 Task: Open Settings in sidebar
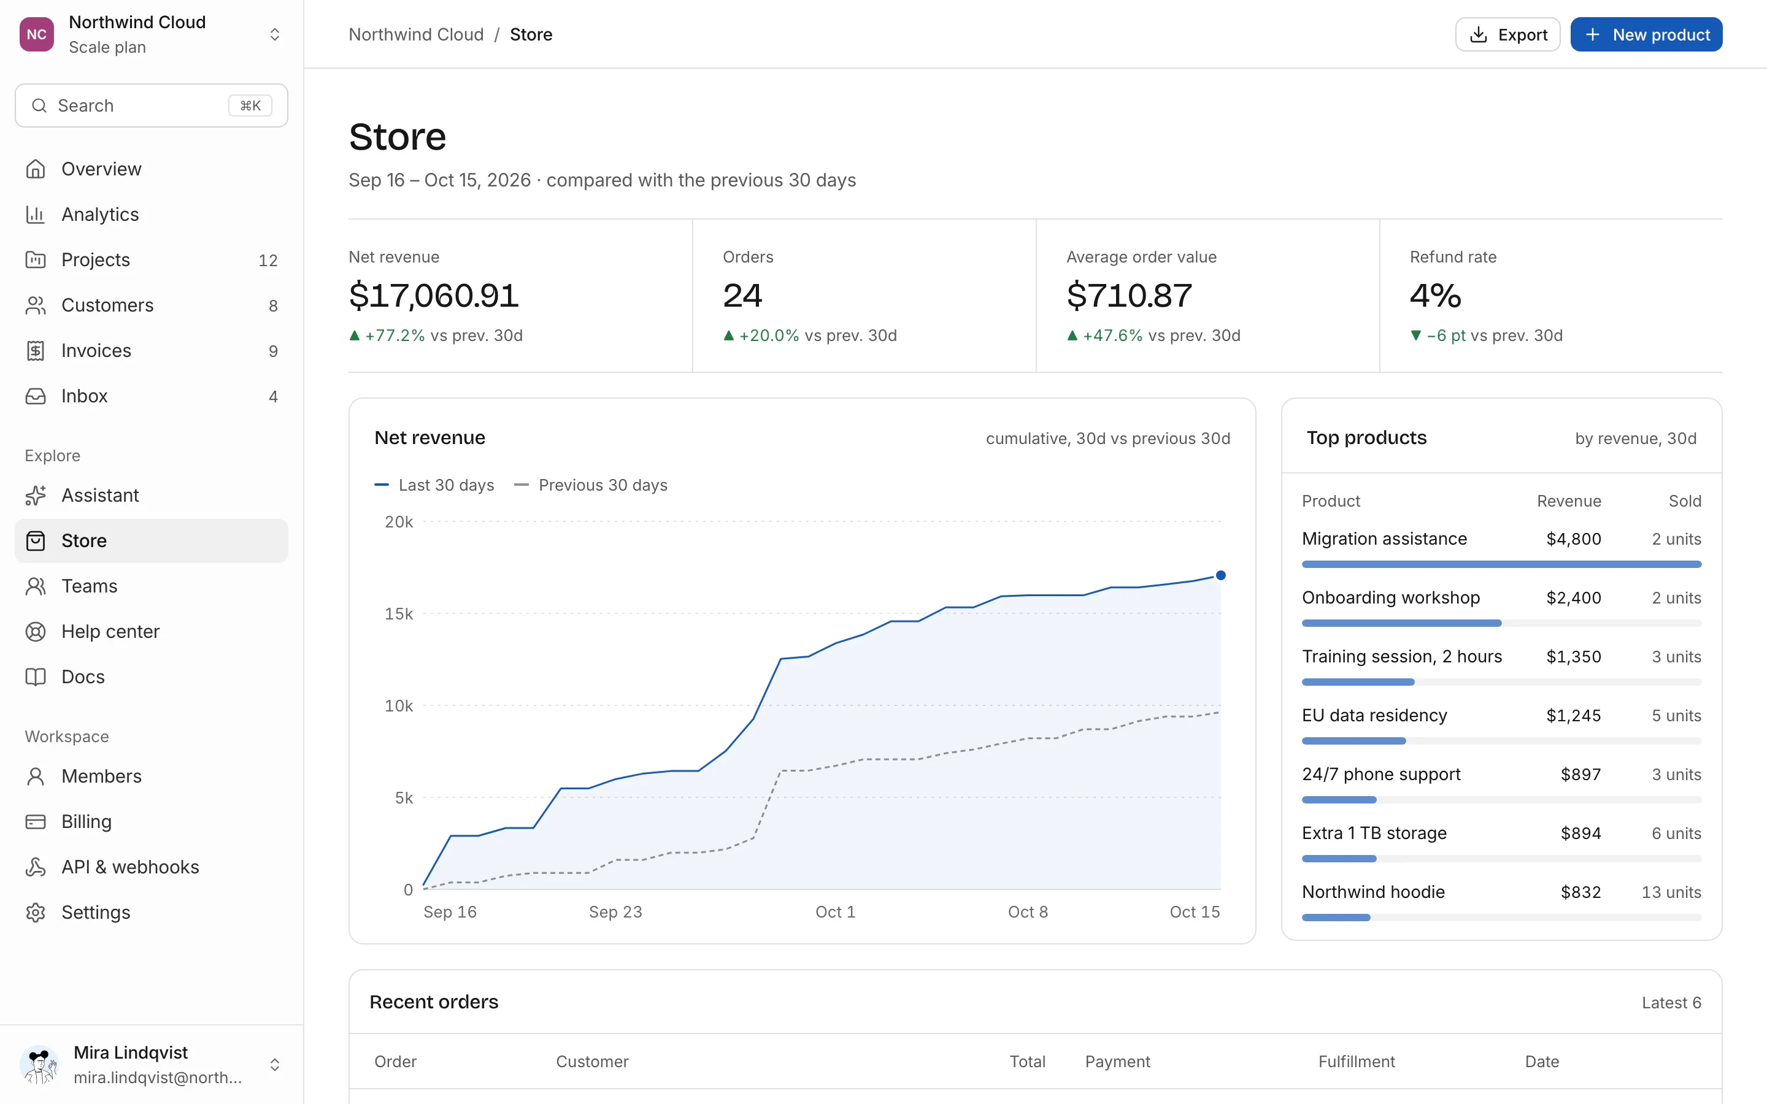151,913
